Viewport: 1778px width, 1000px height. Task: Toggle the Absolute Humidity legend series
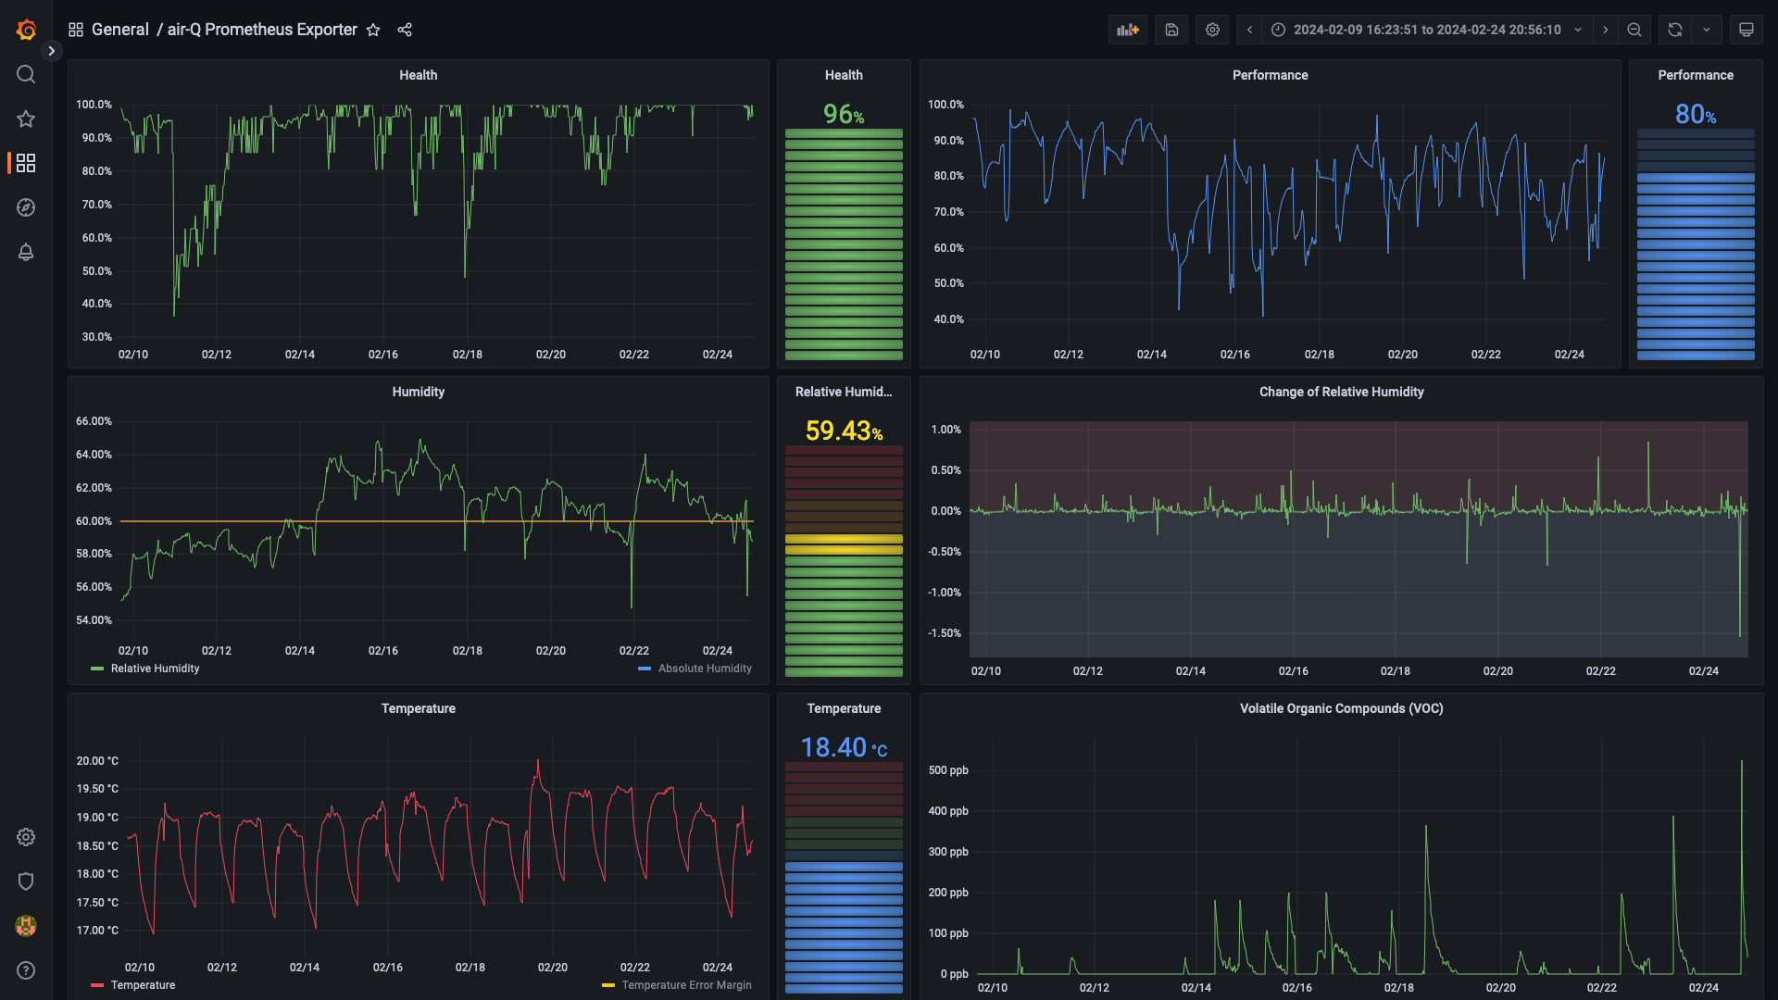click(x=704, y=669)
